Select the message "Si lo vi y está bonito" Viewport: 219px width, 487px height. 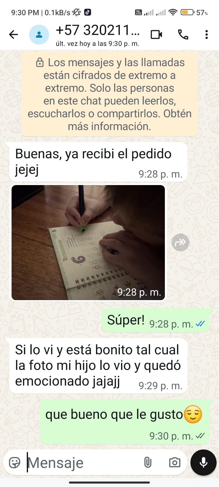click(x=99, y=366)
